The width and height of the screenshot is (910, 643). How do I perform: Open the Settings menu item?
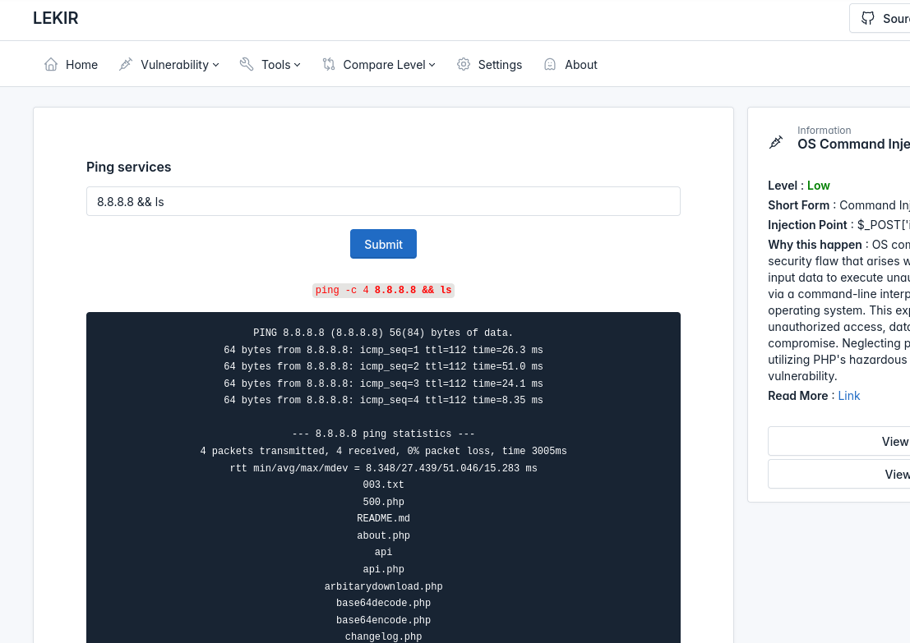coord(500,65)
